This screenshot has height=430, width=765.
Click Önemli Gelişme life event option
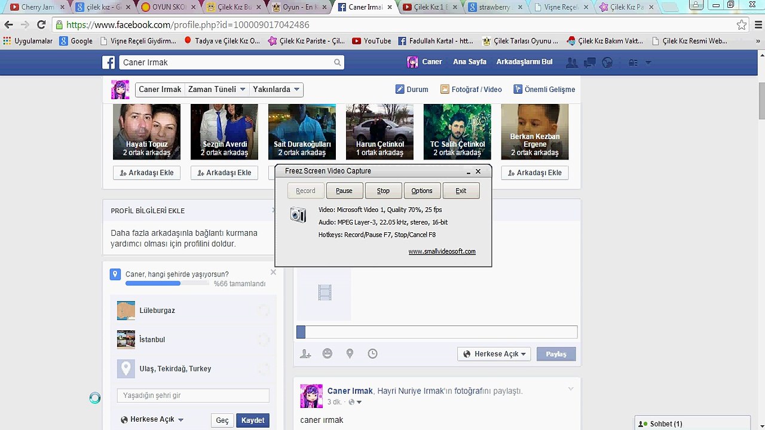click(544, 90)
